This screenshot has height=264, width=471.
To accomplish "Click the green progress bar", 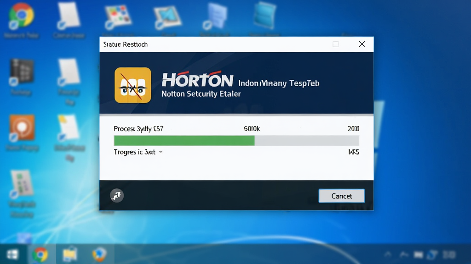I will [184, 140].
